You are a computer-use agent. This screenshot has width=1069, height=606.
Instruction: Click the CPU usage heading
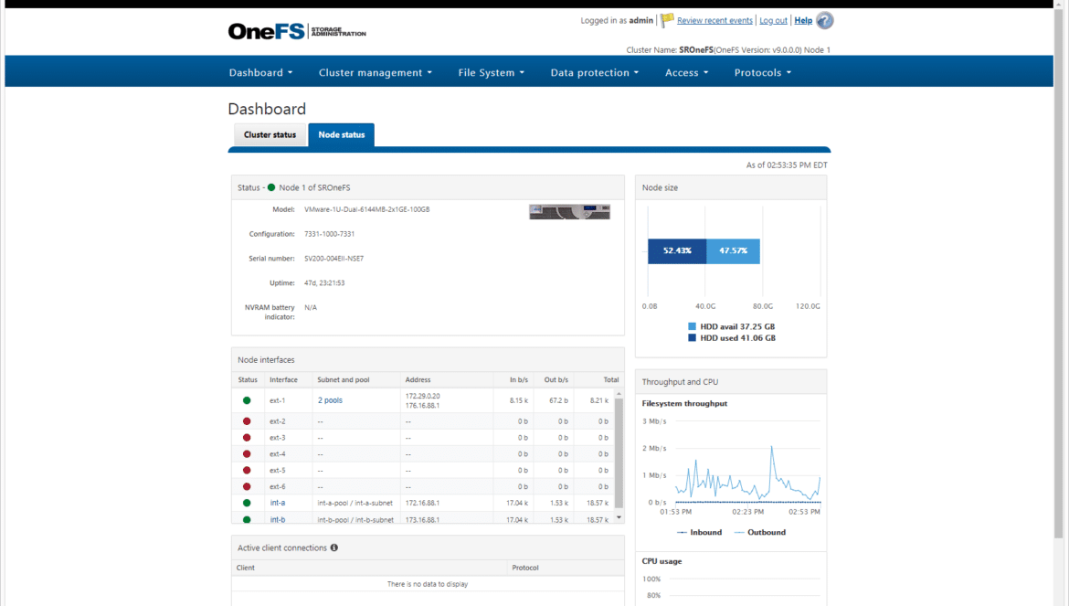coord(662,562)
